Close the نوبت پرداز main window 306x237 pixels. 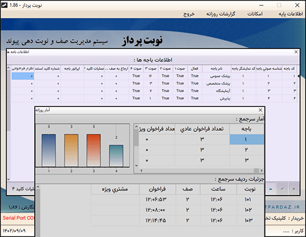(297, 5)
